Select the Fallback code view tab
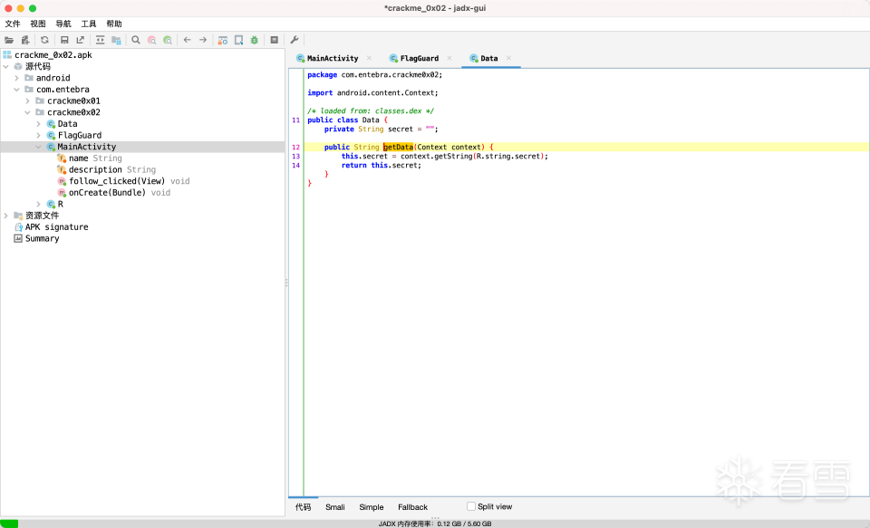 pyautogui.click(x=412, y=507)
